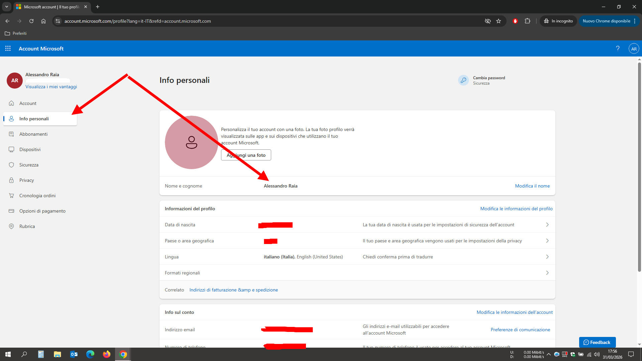The width and height of the screenshot is (642, 361).
Task: Click Aggiungi una foto button
Action: [x=246, y=155]
